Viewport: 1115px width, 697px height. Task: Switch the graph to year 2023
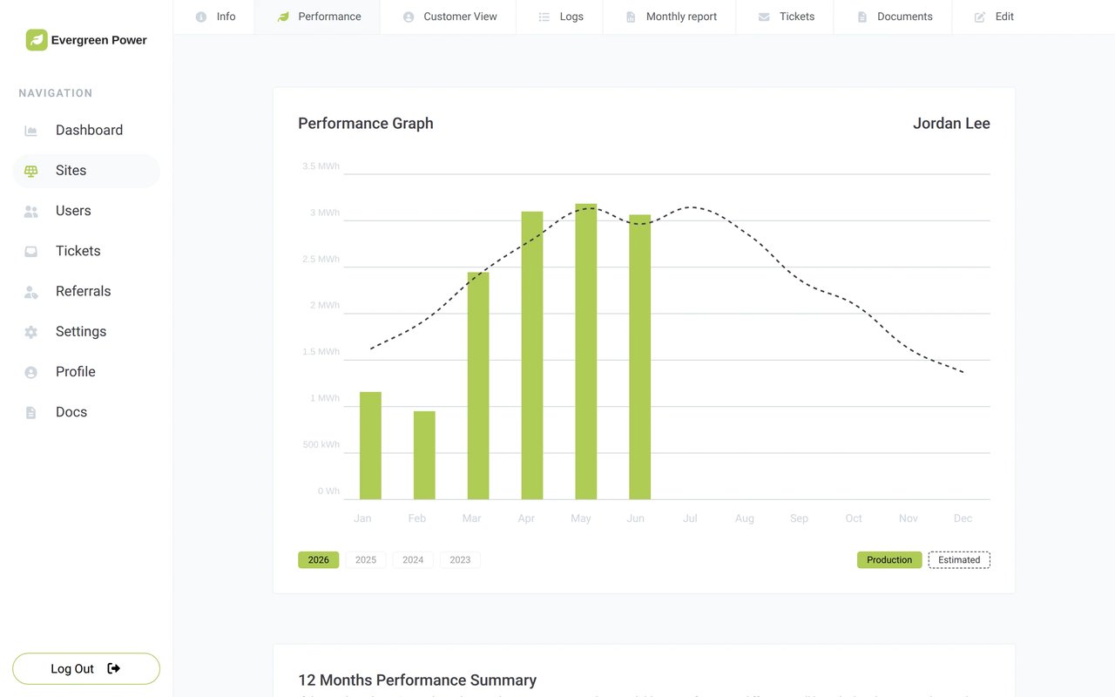[460, 560]
